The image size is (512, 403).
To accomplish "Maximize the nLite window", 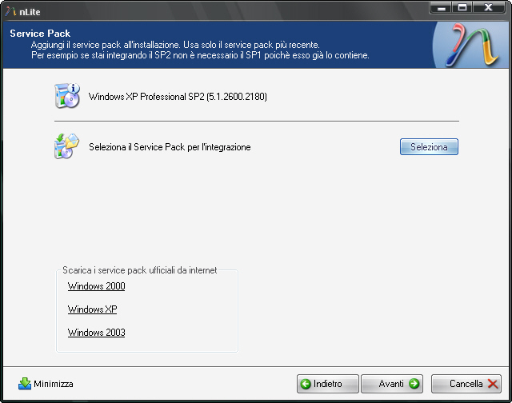I will pos(462,7).
